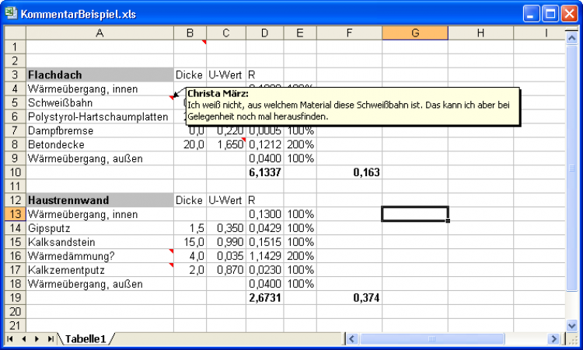Select column G header
This screenshot has width=583, height=350.
point(414,33)
